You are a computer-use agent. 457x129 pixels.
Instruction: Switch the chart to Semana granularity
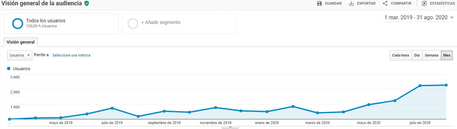[x=431, y=55]
